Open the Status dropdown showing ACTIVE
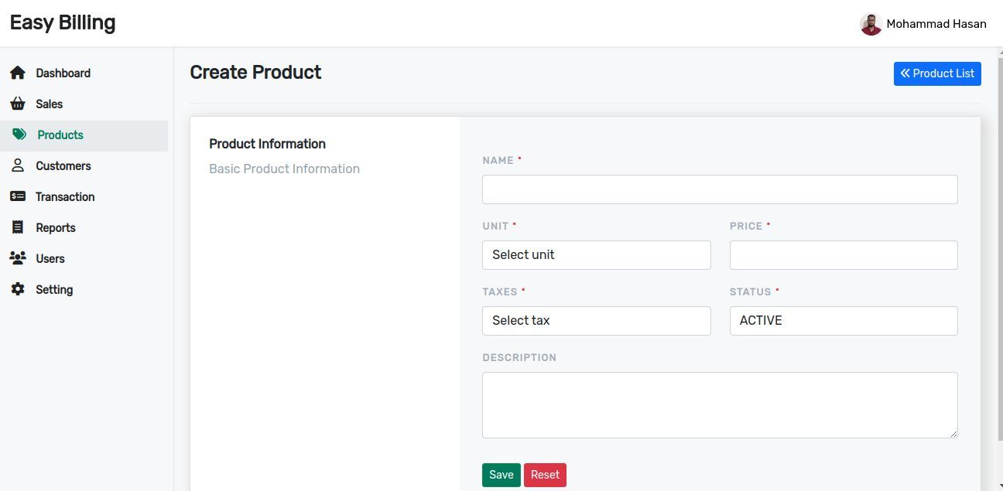1003x491 pixels. [843, 321]
